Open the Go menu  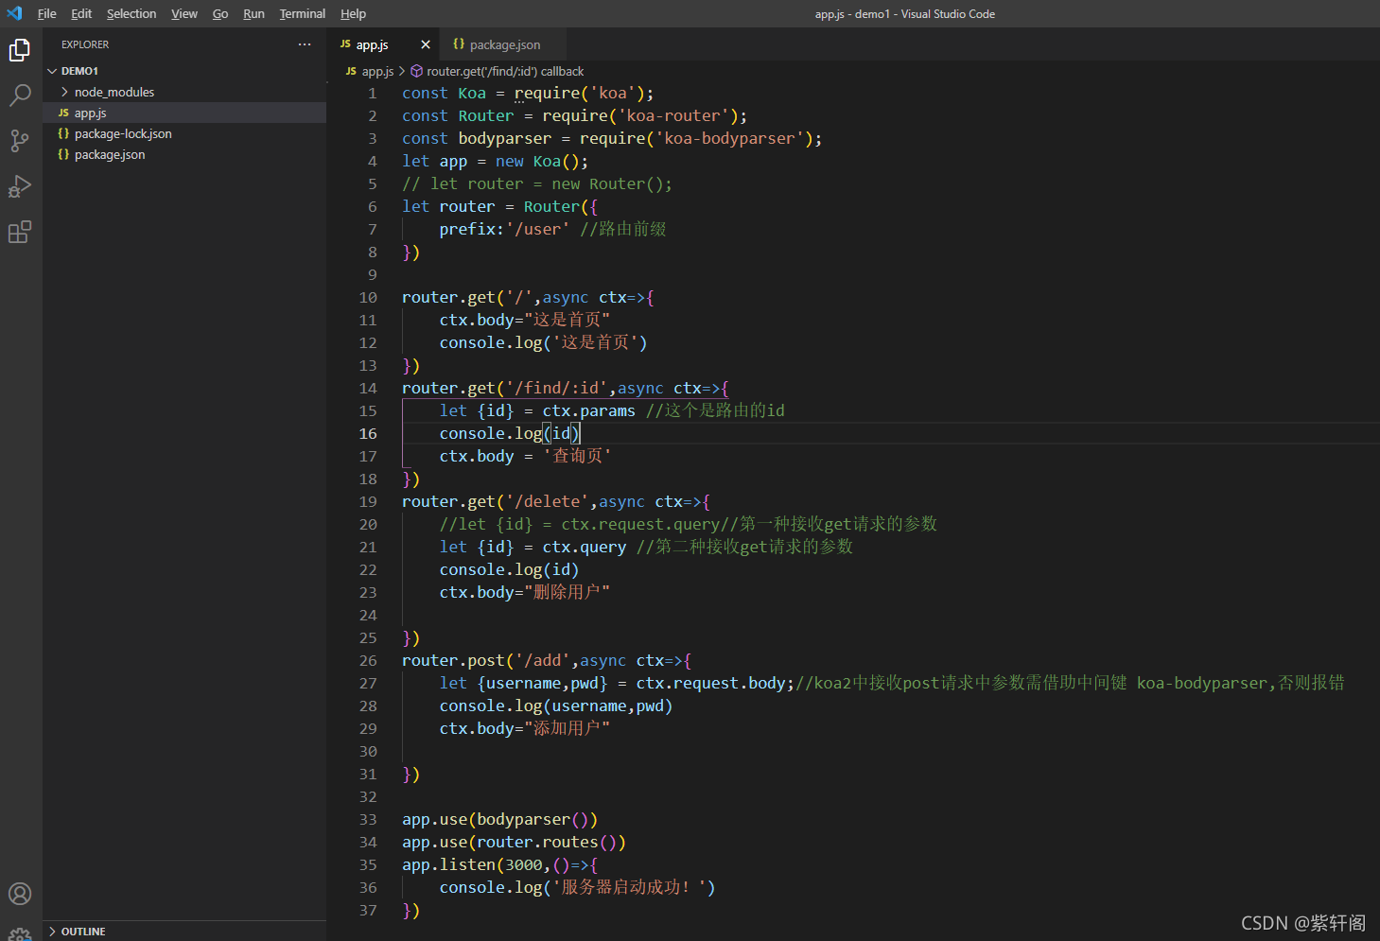click(x=220, y=13)
